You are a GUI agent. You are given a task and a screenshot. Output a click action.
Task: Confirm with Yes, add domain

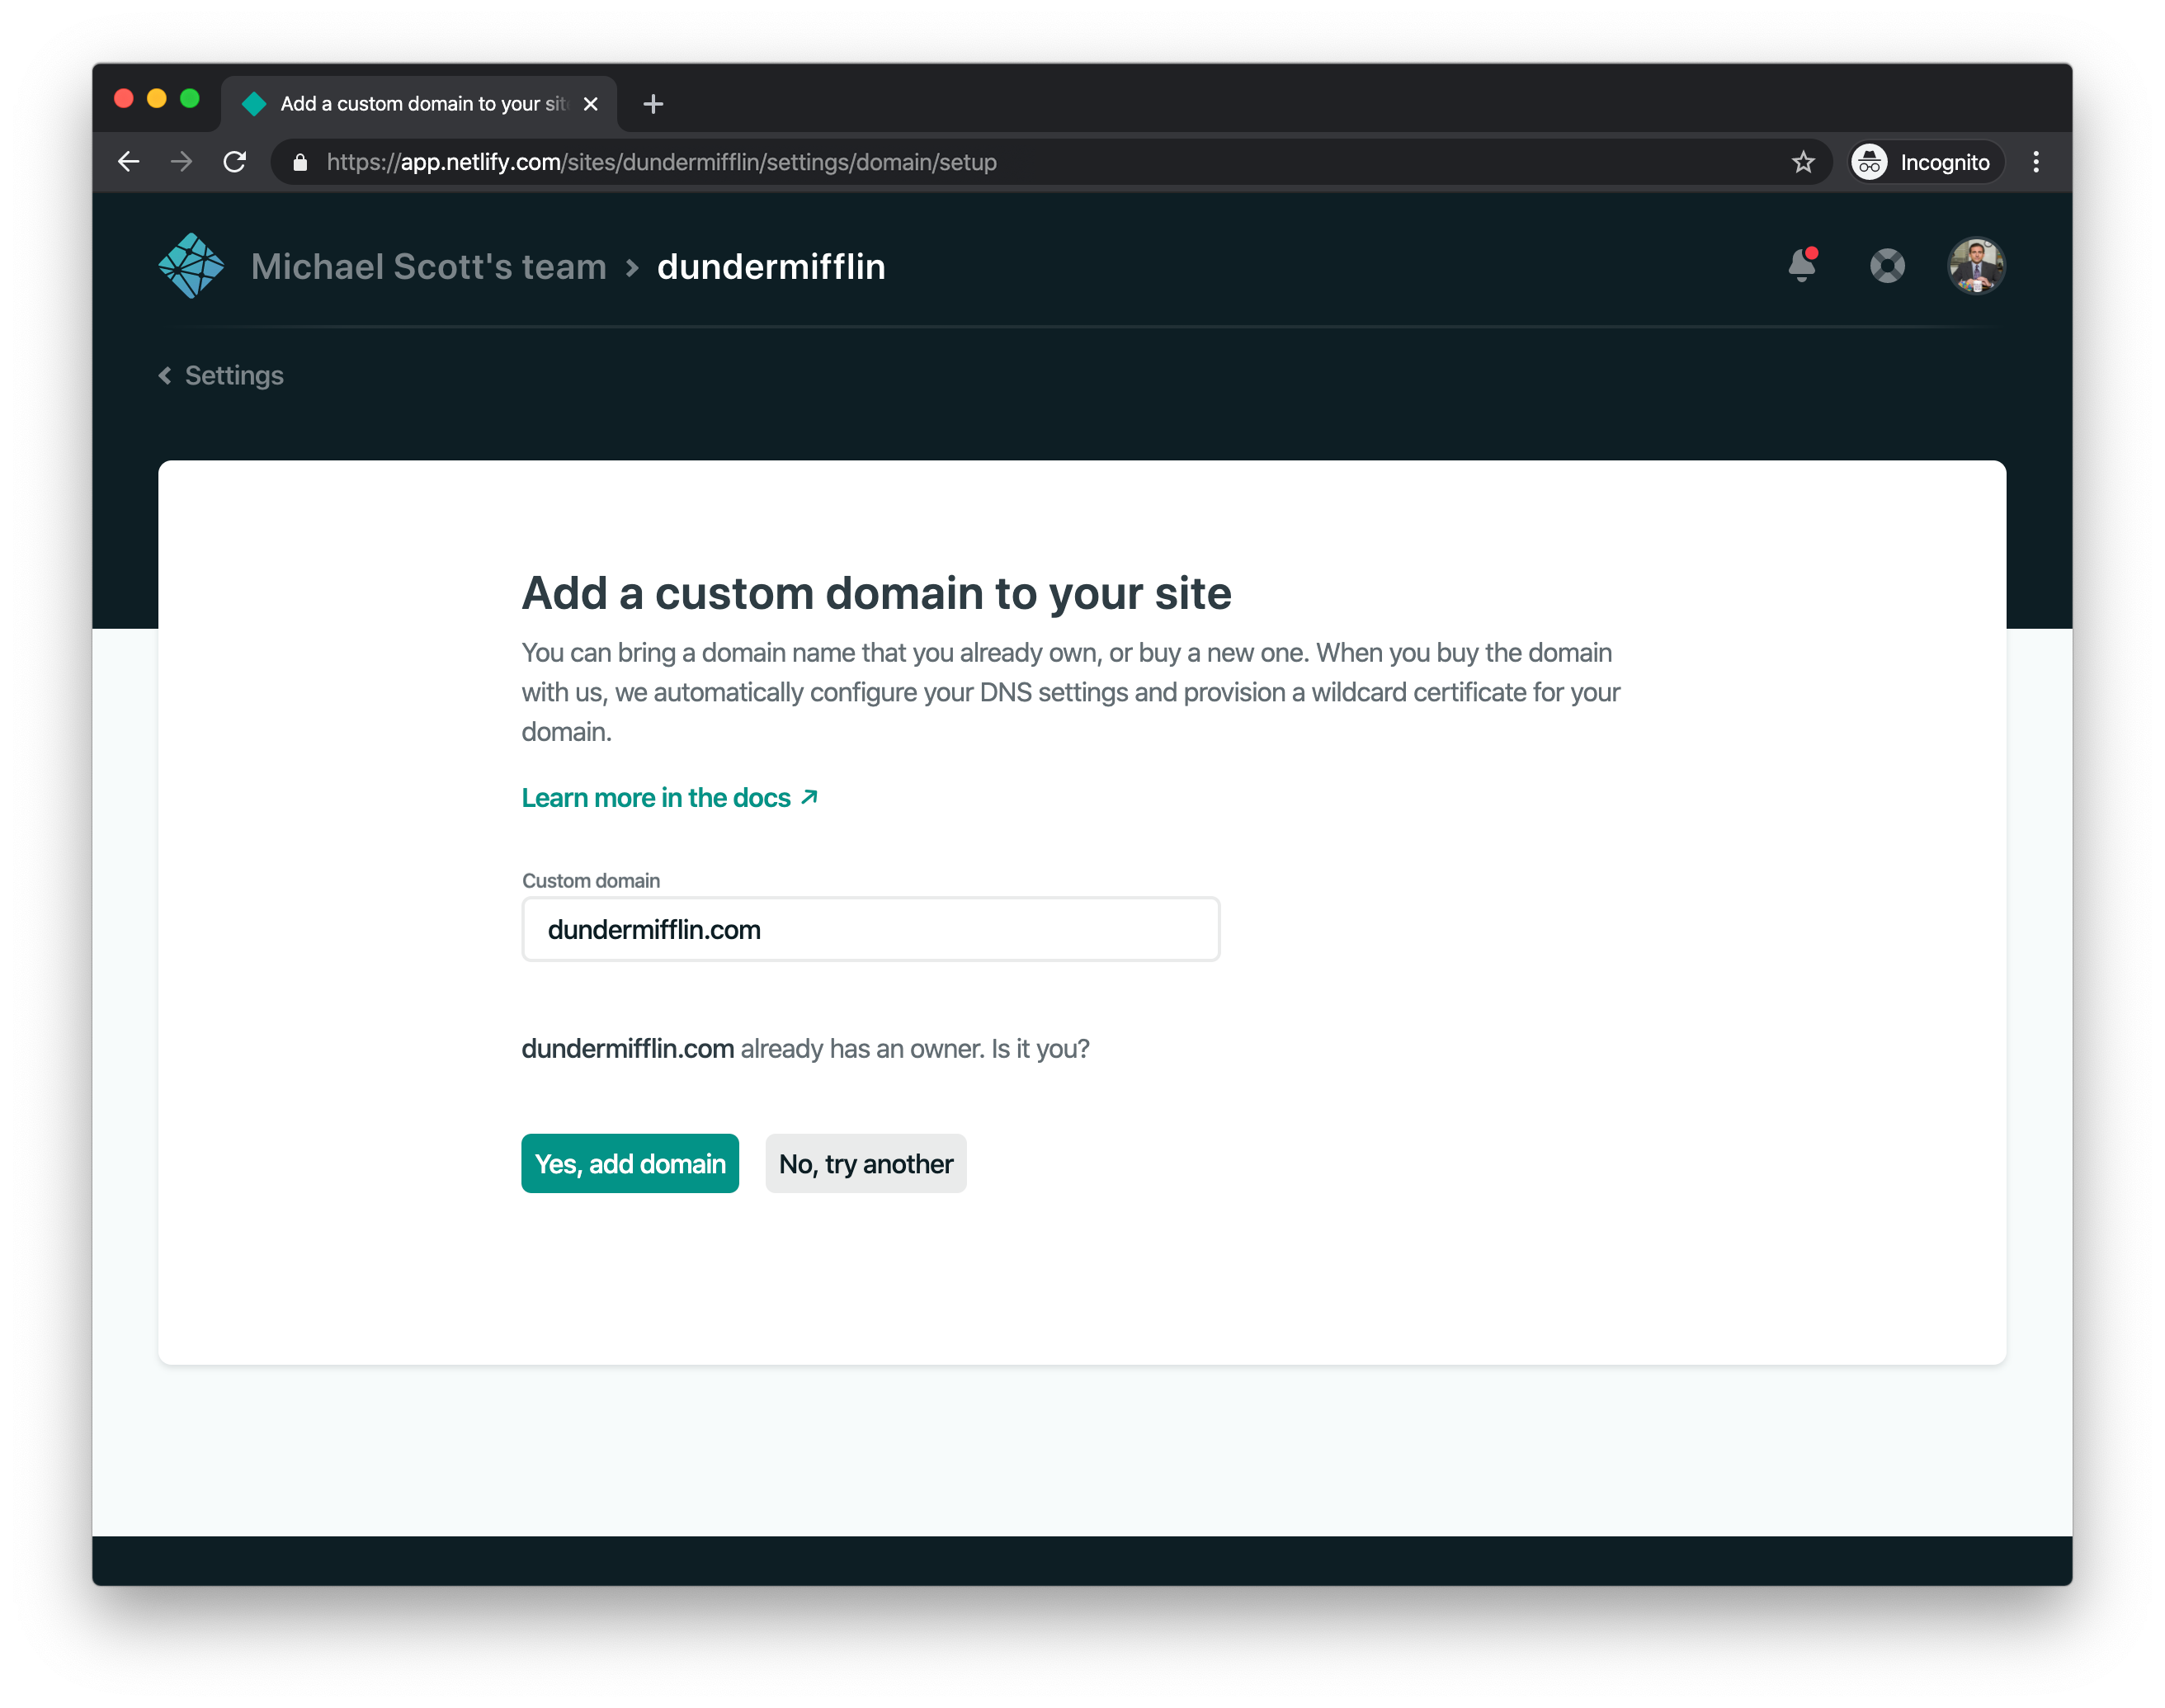coord(630,1164)
